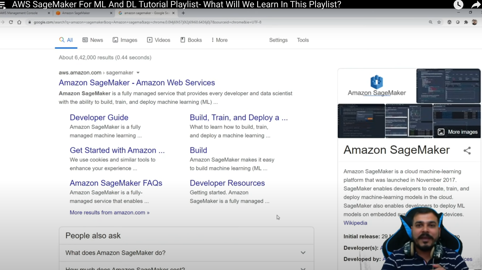Click the SageMaker logo in knowledge panel
Viewport: 482px width, 270px height.
click(x=377, y=86)
